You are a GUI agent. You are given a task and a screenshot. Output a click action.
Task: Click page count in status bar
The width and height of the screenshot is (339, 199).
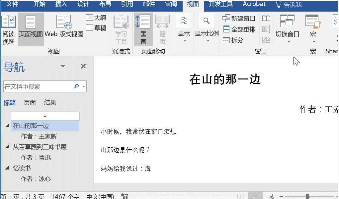pos(23,196)
